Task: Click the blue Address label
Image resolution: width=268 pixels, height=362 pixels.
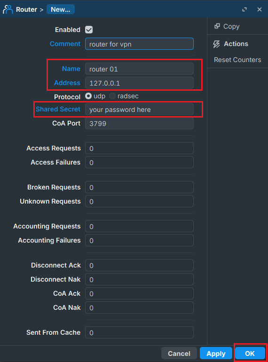Action: (67, 83)
